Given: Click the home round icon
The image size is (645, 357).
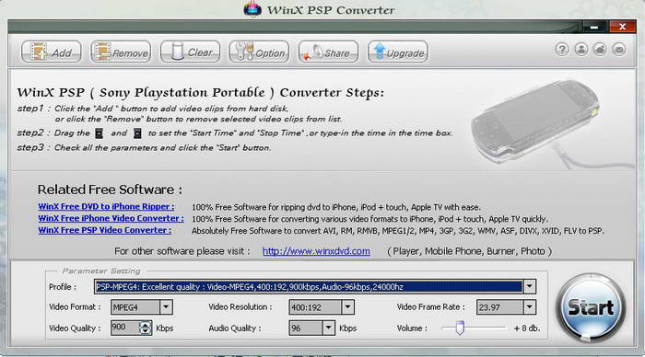Looking at the screenshot, I should pos(600,50).
